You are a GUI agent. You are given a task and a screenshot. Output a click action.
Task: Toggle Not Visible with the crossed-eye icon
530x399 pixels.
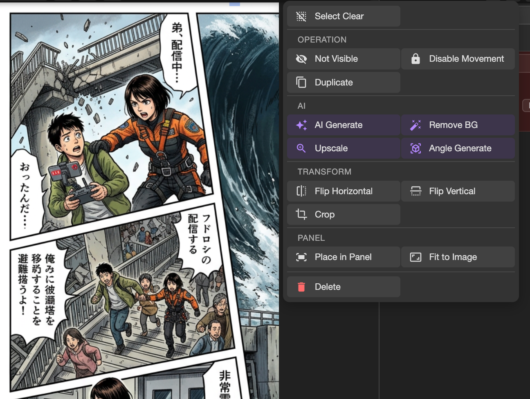point(301,59)
